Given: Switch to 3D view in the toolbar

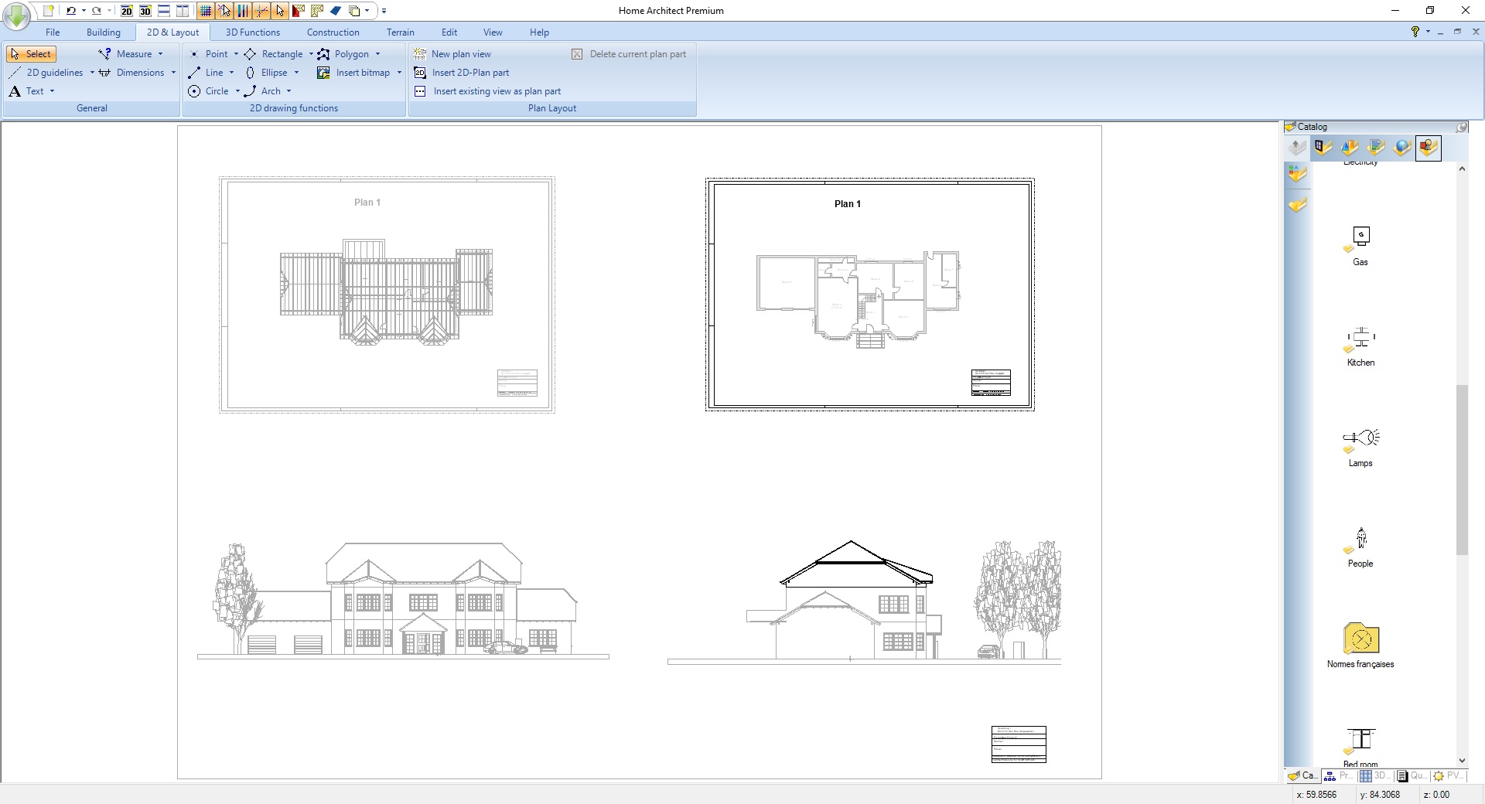Looking at the screenshot, I should 145,11.
